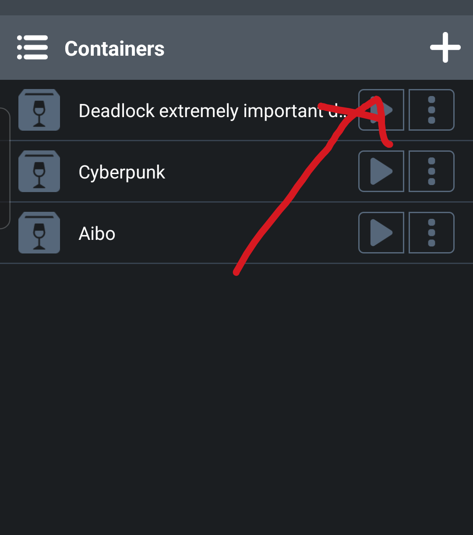
Task: Tap the side drawer handle on left edge
Action: [x=4, y=168]
